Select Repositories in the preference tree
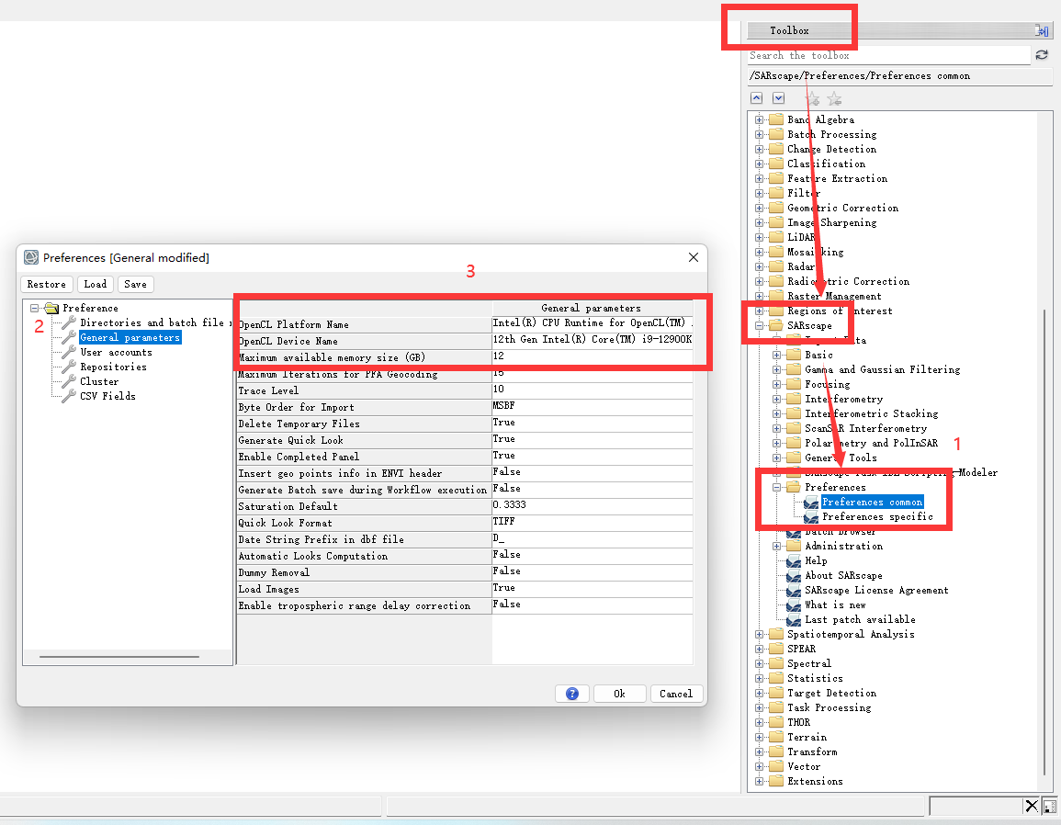This screenshot has height=825, width=1061. [x=113, y=367]
